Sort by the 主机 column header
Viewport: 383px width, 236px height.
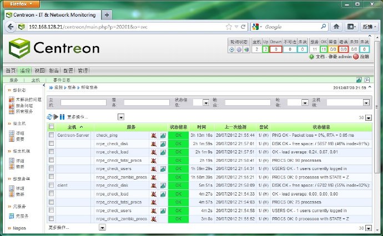72,127
